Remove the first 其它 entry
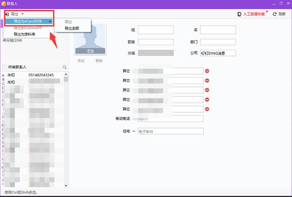Screen dimensions: 292x197 tap(207, 71)
